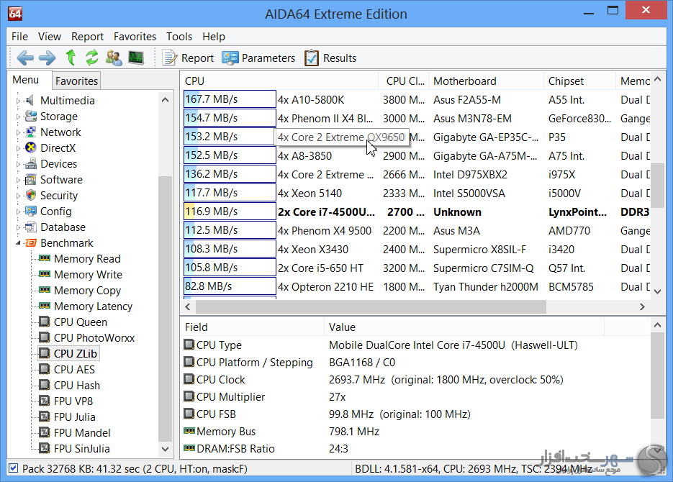Viewport: 673px width, 482px height.
Task: Open benchmark Parameters from toolbar
Action: click(258, 58)
